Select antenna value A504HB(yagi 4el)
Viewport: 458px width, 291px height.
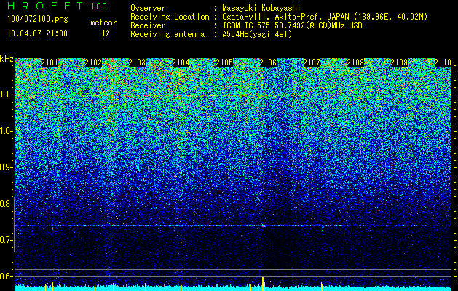click(257, 34)
